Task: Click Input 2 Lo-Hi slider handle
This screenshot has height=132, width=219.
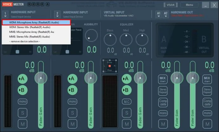Action: point(67,52)
